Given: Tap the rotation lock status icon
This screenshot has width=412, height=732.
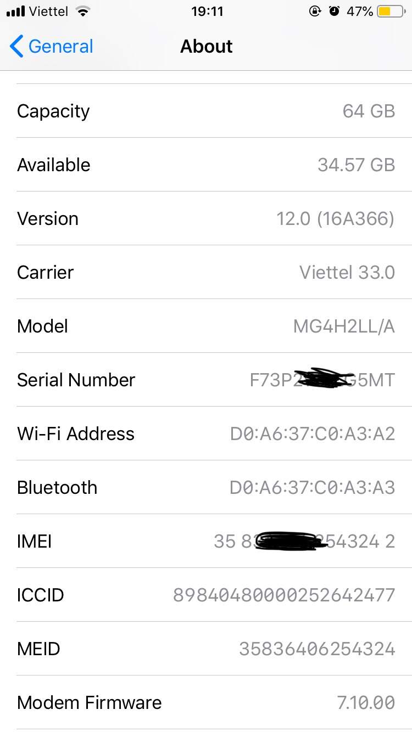Looking at the screenshot, I should point(315,12).
